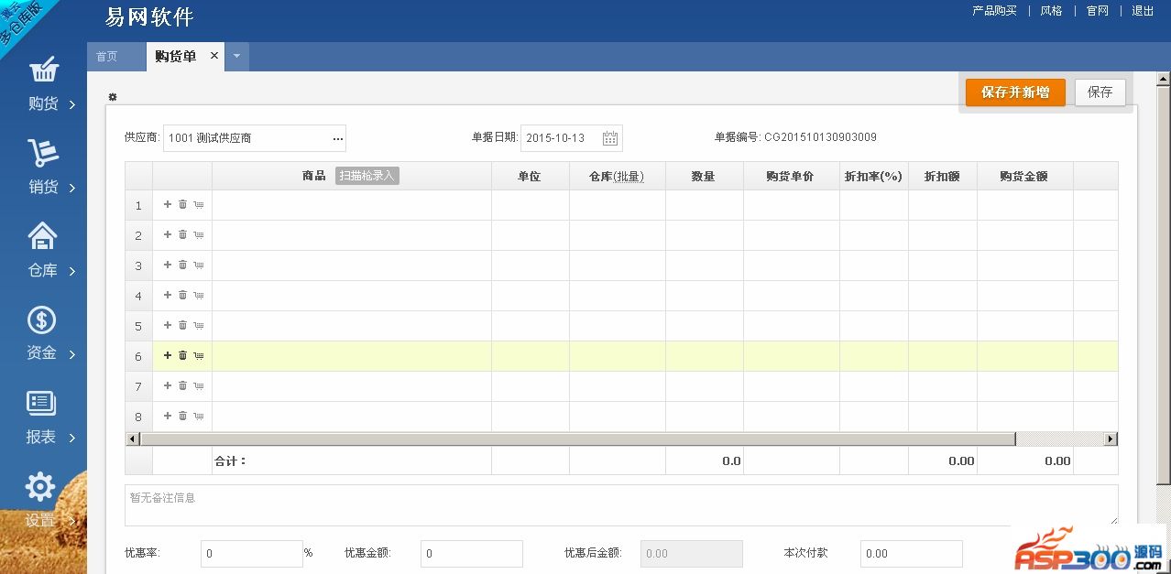Click the 保存并新增 button

(1014, 92)
